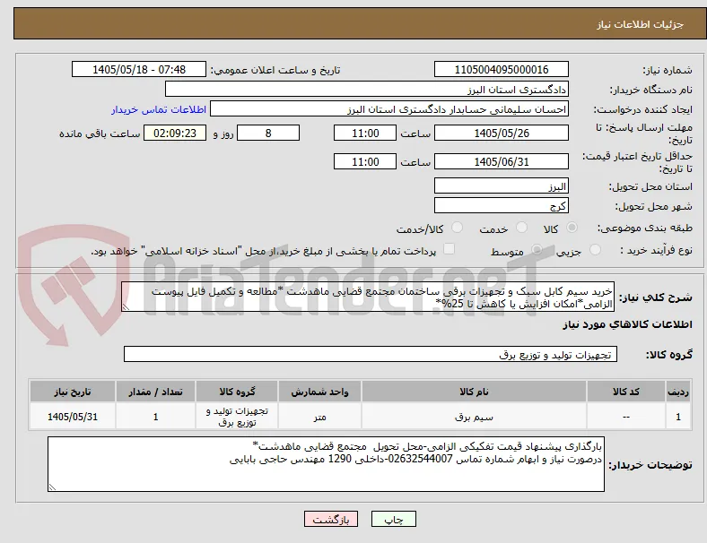Click the نام کالا column header

coord(474,392)
